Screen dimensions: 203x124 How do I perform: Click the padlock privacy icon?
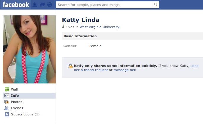point(70,66)
